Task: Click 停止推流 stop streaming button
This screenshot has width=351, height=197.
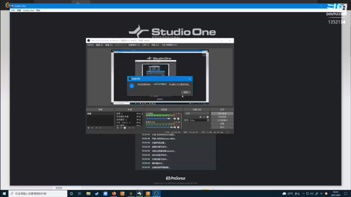Action: click(222, 113)
